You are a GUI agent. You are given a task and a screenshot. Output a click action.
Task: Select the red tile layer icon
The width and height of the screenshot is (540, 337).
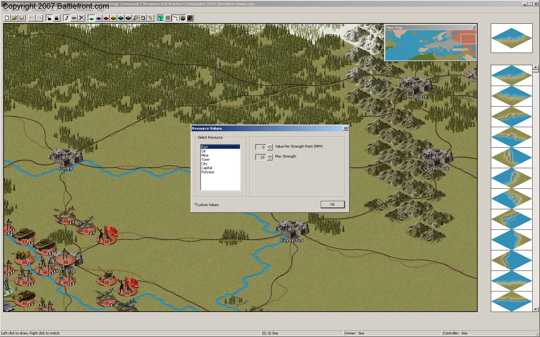(106, 18)
